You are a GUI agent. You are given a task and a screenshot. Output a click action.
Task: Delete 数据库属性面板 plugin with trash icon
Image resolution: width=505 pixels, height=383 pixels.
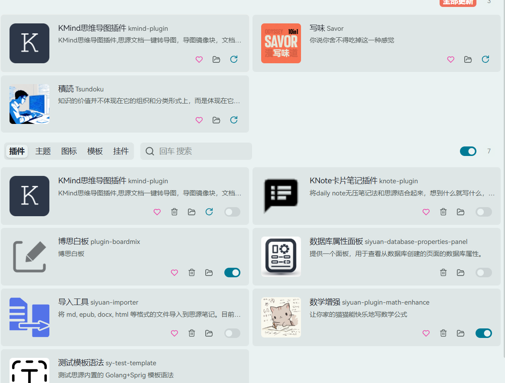[x=443, y=273]
